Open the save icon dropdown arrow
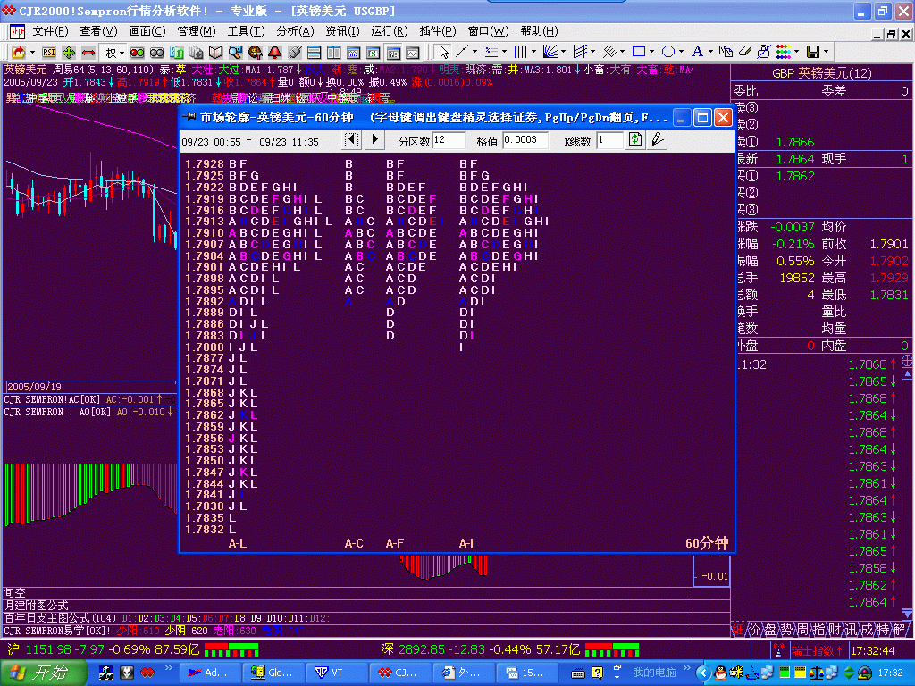The height and width of the screenshot is (686, 915). pyautogui.click(x=826, y=52)
